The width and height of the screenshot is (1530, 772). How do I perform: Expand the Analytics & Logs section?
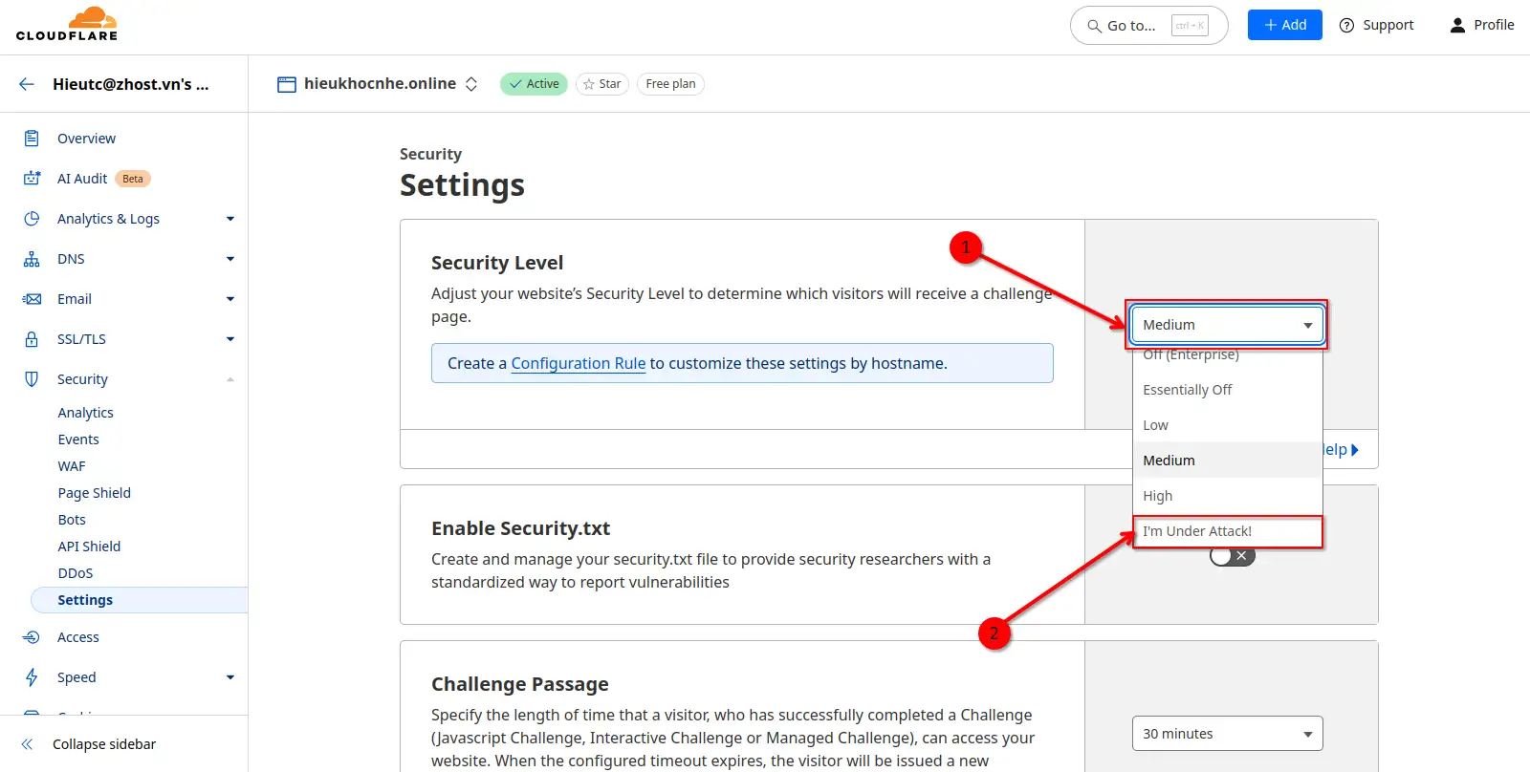click(229, 219)
